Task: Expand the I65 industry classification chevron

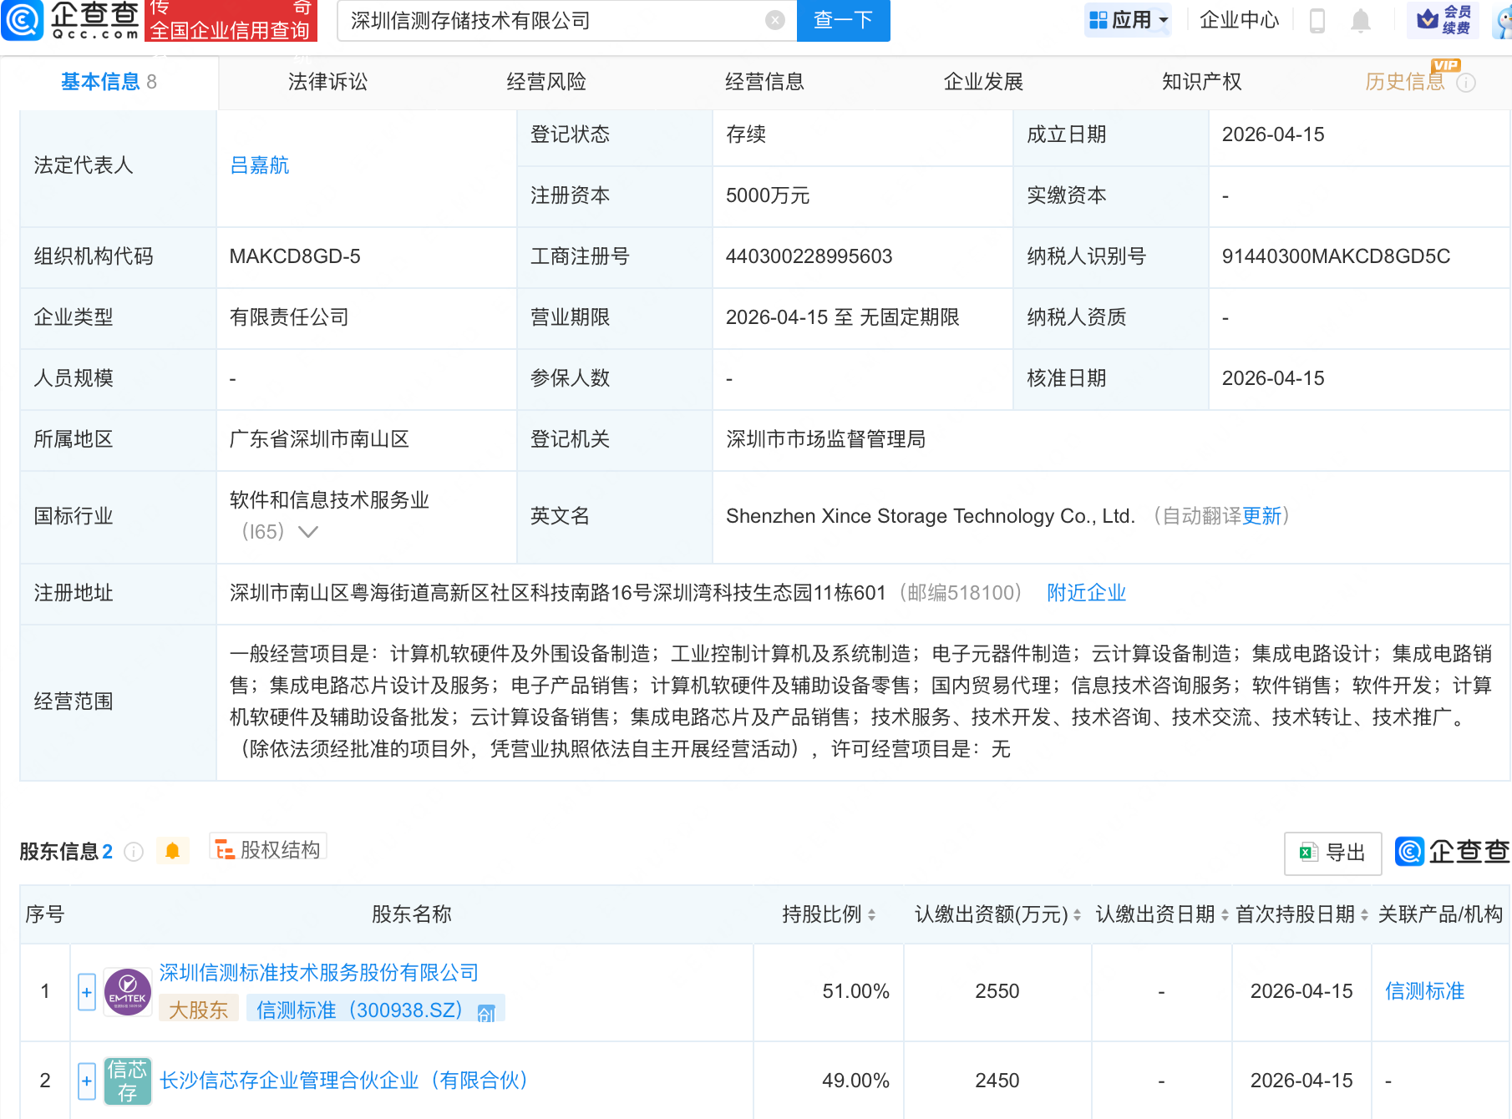Action: pyautogui.click(x=308, y=532)
